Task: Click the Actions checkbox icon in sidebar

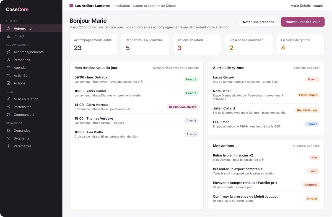Action: tap(9, 83)
